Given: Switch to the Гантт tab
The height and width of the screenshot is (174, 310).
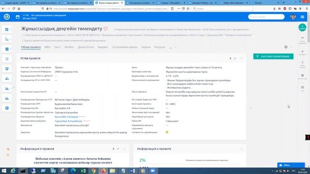Looking at the screenshot, I should tap(57, 47).
